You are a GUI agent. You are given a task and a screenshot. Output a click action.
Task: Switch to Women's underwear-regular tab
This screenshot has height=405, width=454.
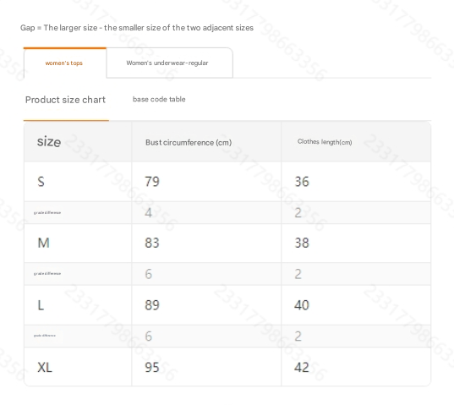[169, 63]
